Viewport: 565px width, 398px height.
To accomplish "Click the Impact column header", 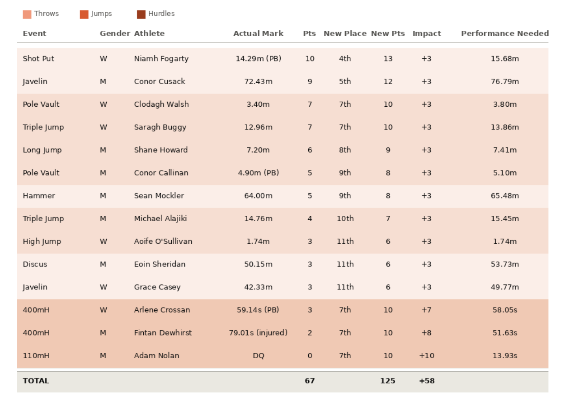I will pyautogui.click(x=427, y=33).
